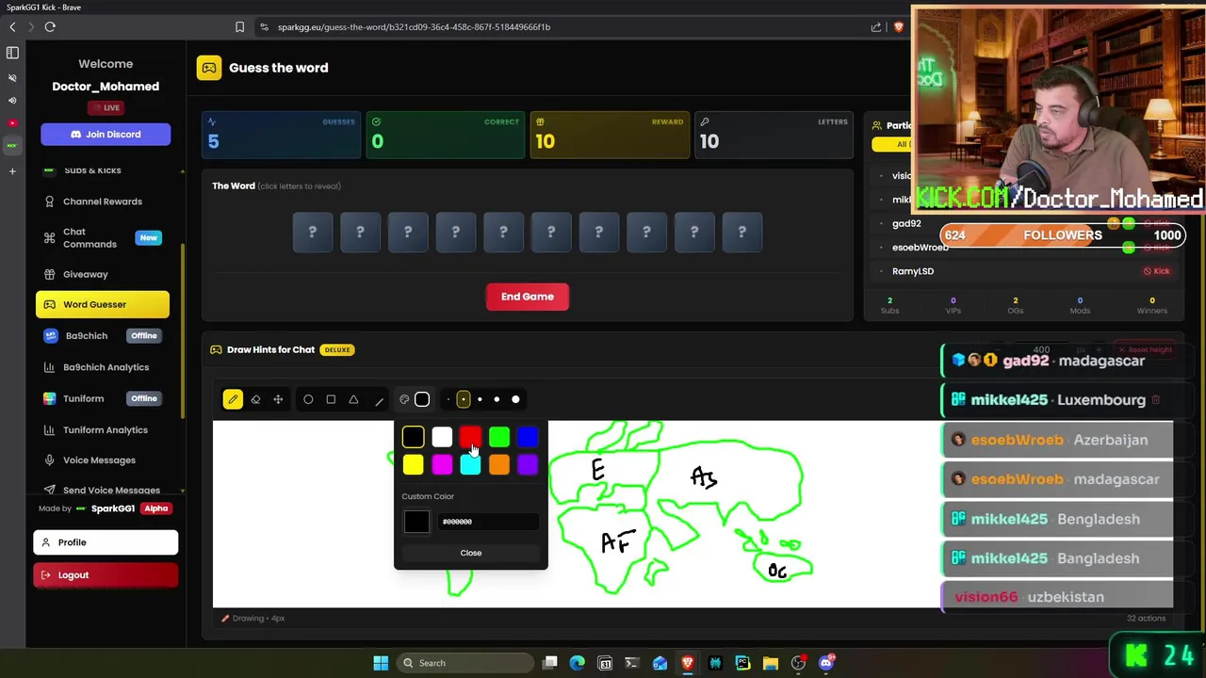This screenshot has width=1206, height=678.
Task: Open the Profile button
Action: [106, 542]
